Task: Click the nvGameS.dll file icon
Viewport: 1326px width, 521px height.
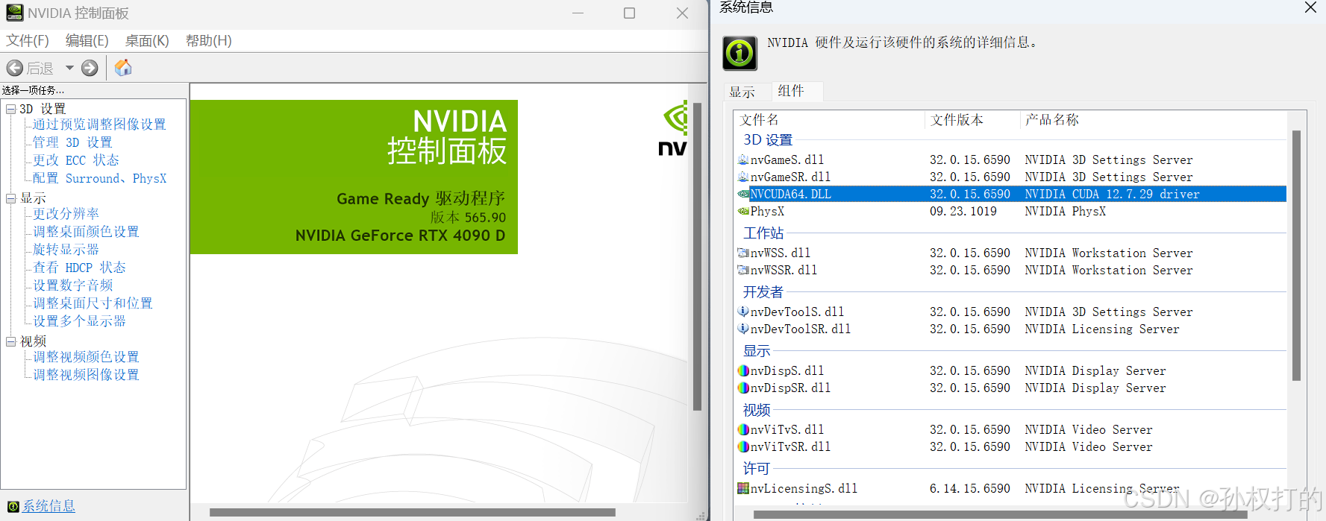Action: coord(743,160)
